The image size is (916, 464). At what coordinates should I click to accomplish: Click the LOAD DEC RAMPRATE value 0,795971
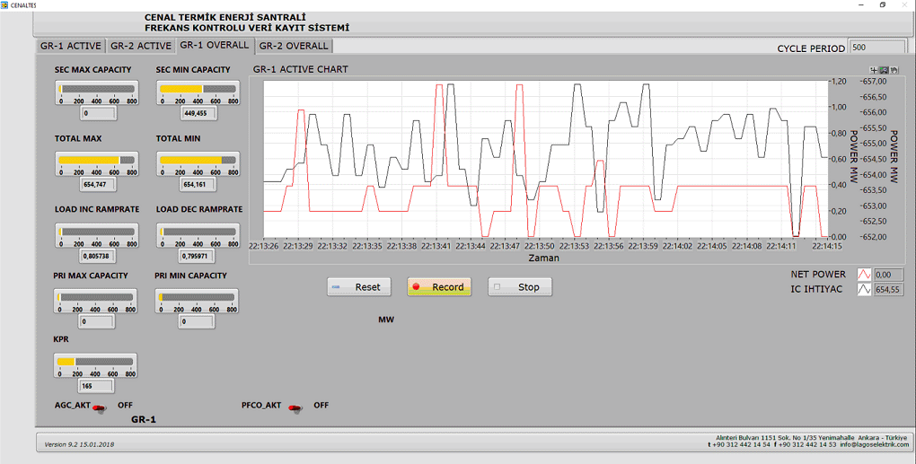pos(198,256)
